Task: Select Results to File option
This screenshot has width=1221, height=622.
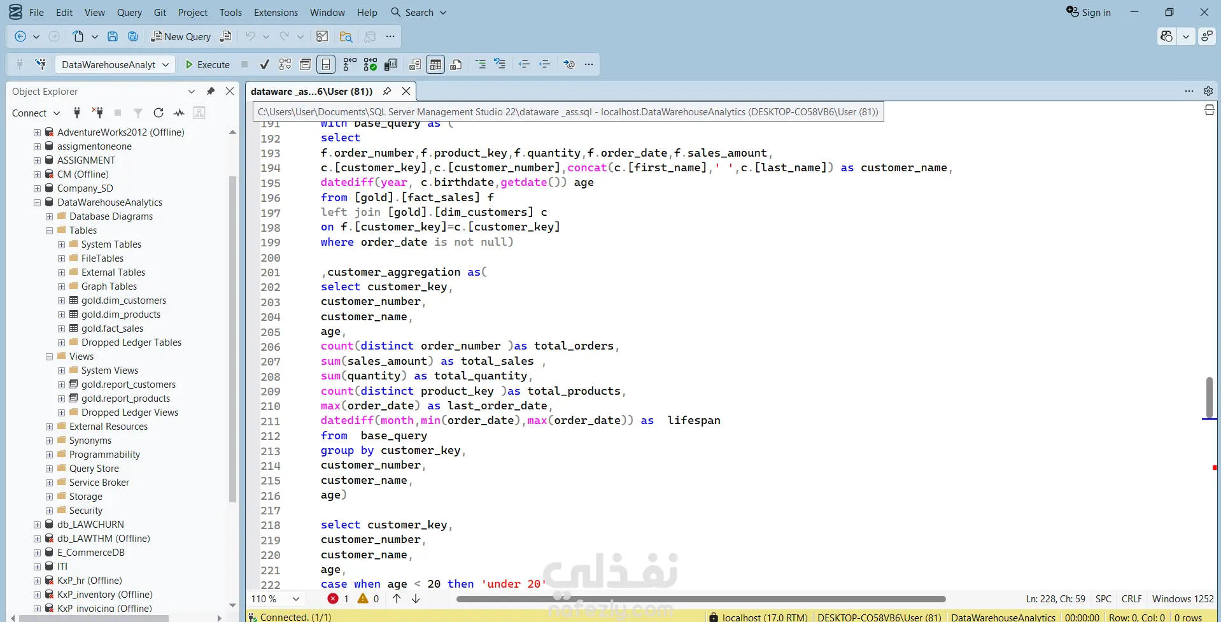Action: tap(456, 64)
